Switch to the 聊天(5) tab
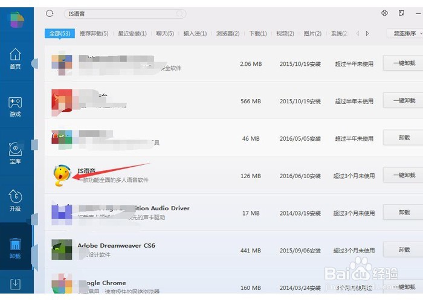The height and width of the screenshot is (302, 423). pos(165,33)
